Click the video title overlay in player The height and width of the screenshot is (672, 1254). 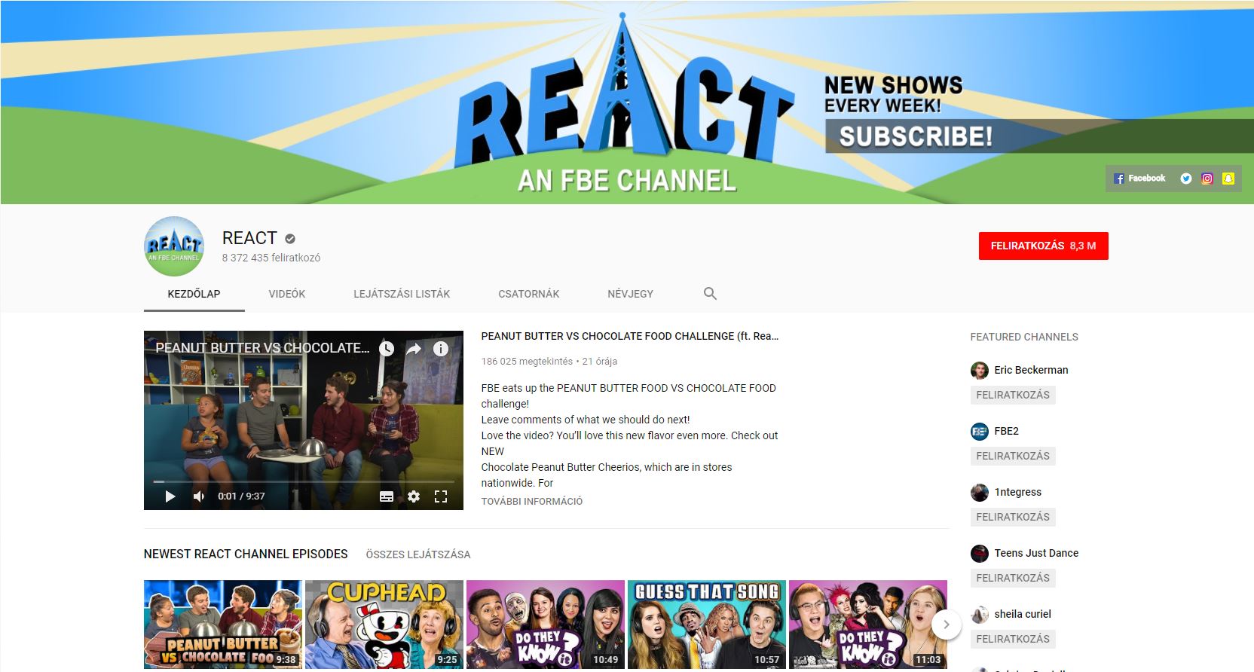click(262, 348)
